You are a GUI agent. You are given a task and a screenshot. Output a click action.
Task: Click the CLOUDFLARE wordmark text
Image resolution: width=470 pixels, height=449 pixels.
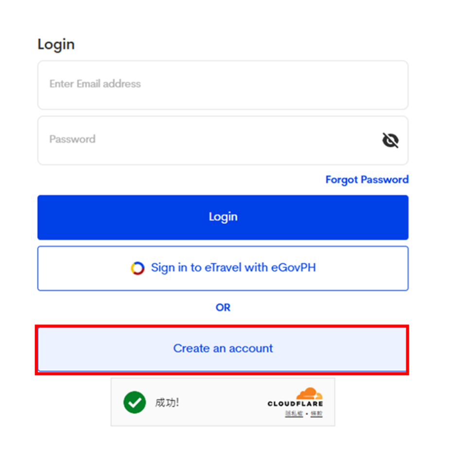point(295,403)
